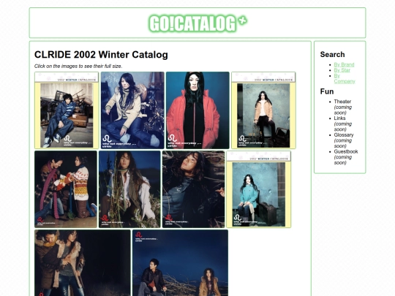Open thumbnail of man in blue tracksuit sitting
The image size is (395, 296).
[67, 110]
